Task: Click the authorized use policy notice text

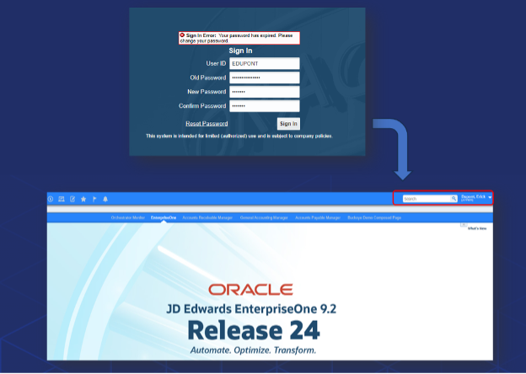Action: tap(239, 136)
